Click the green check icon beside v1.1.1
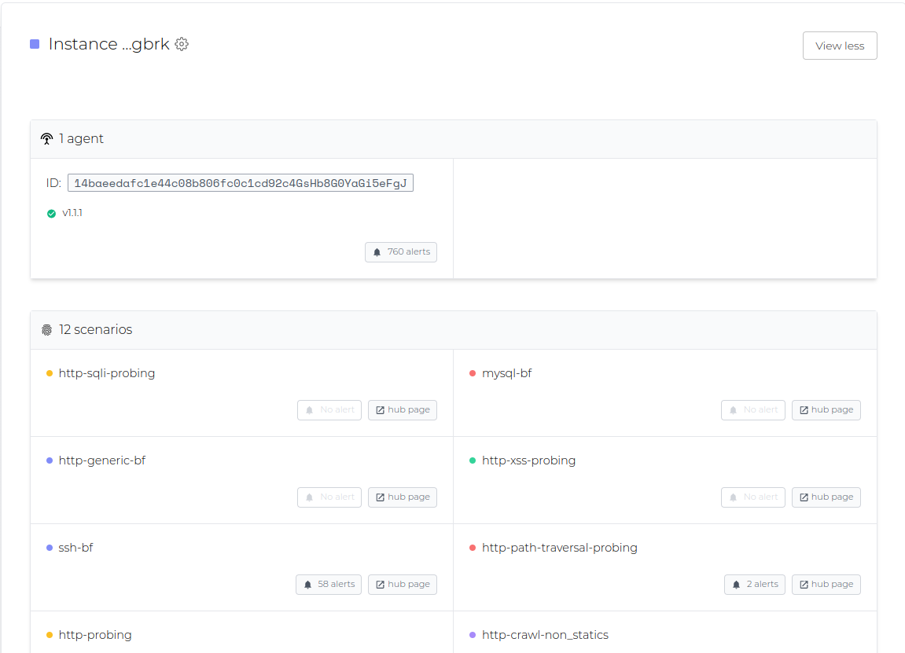 pyautogui.click(x=51, y=213)
